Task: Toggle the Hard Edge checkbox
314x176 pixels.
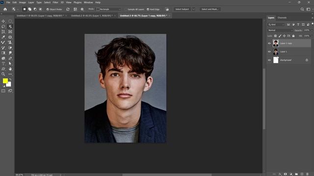Action: (148, 9)
